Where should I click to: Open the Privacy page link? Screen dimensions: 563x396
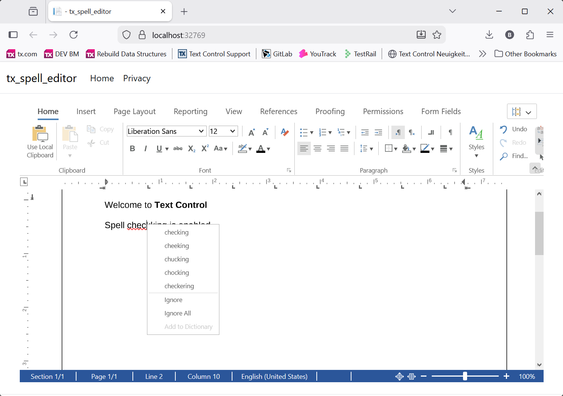(137, 78)
